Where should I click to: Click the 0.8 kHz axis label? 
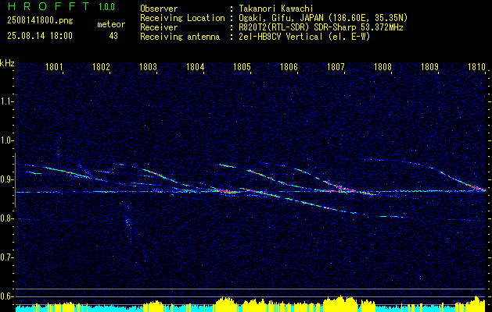(x=6, y=218)
